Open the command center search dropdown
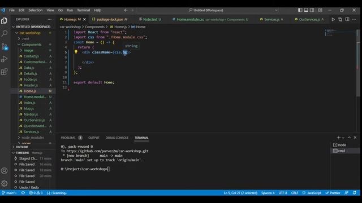 [x=276, y=10]
